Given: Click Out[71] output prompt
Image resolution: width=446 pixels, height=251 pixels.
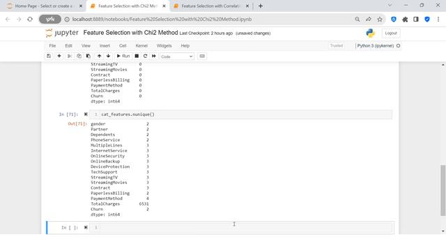Looking at the screenshot, I should [x=77, y=124].
